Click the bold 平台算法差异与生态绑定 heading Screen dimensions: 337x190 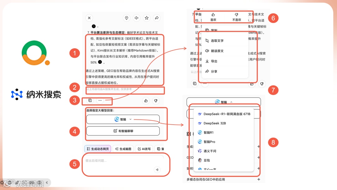click(107, 33)
